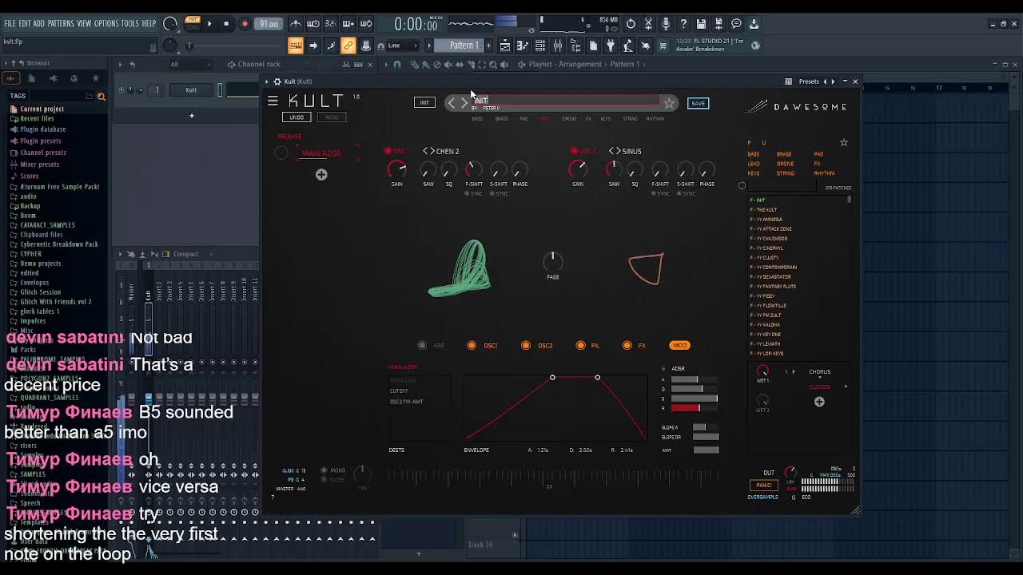Click the star above Kult category filters
Viewport: 1023px width, 575px height.
843,142
